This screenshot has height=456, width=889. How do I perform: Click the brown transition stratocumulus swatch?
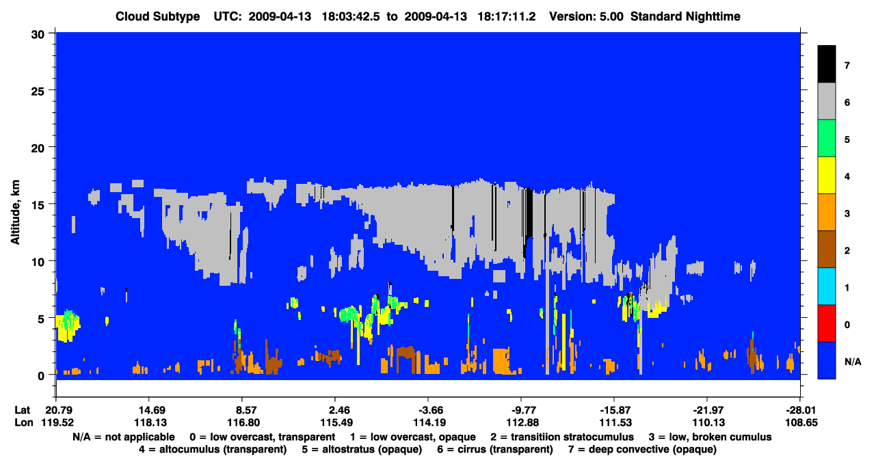point(827,250)
